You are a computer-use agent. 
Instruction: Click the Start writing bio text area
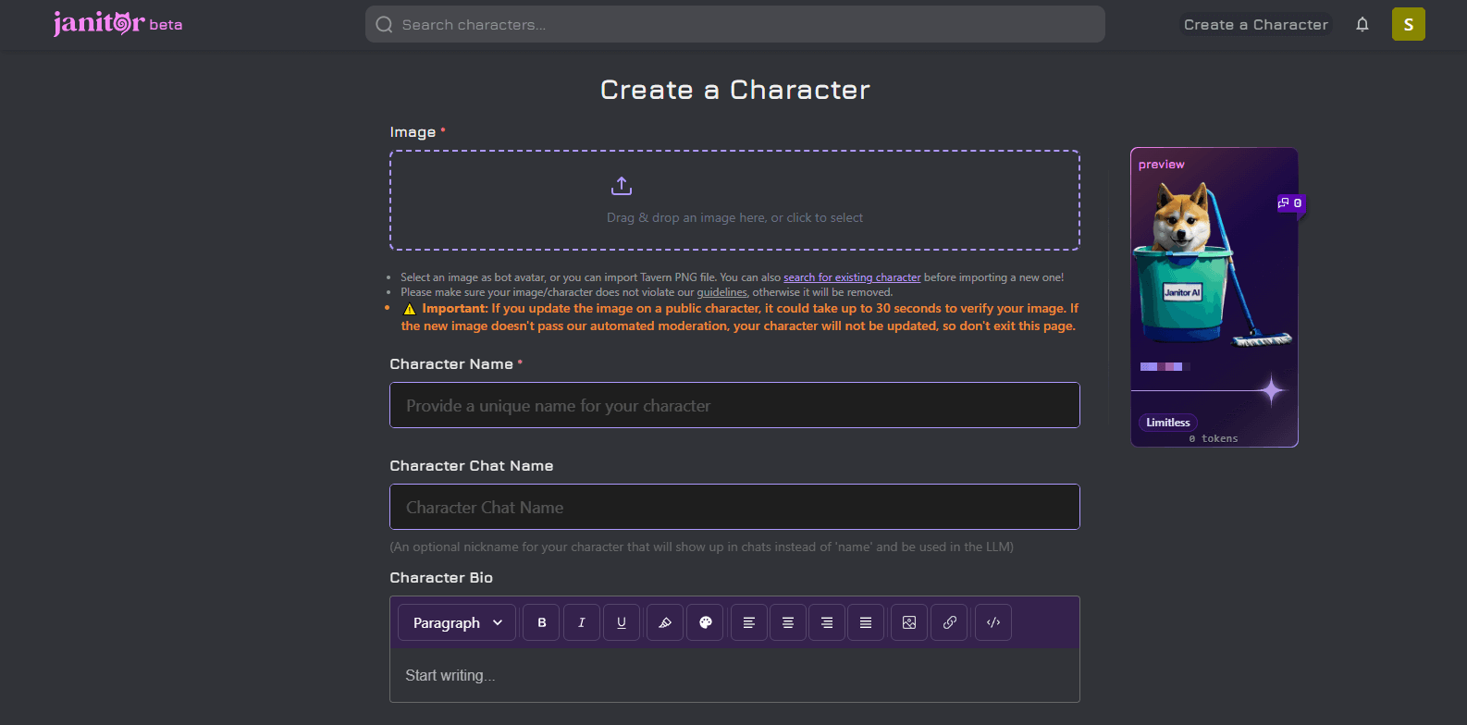734,675
